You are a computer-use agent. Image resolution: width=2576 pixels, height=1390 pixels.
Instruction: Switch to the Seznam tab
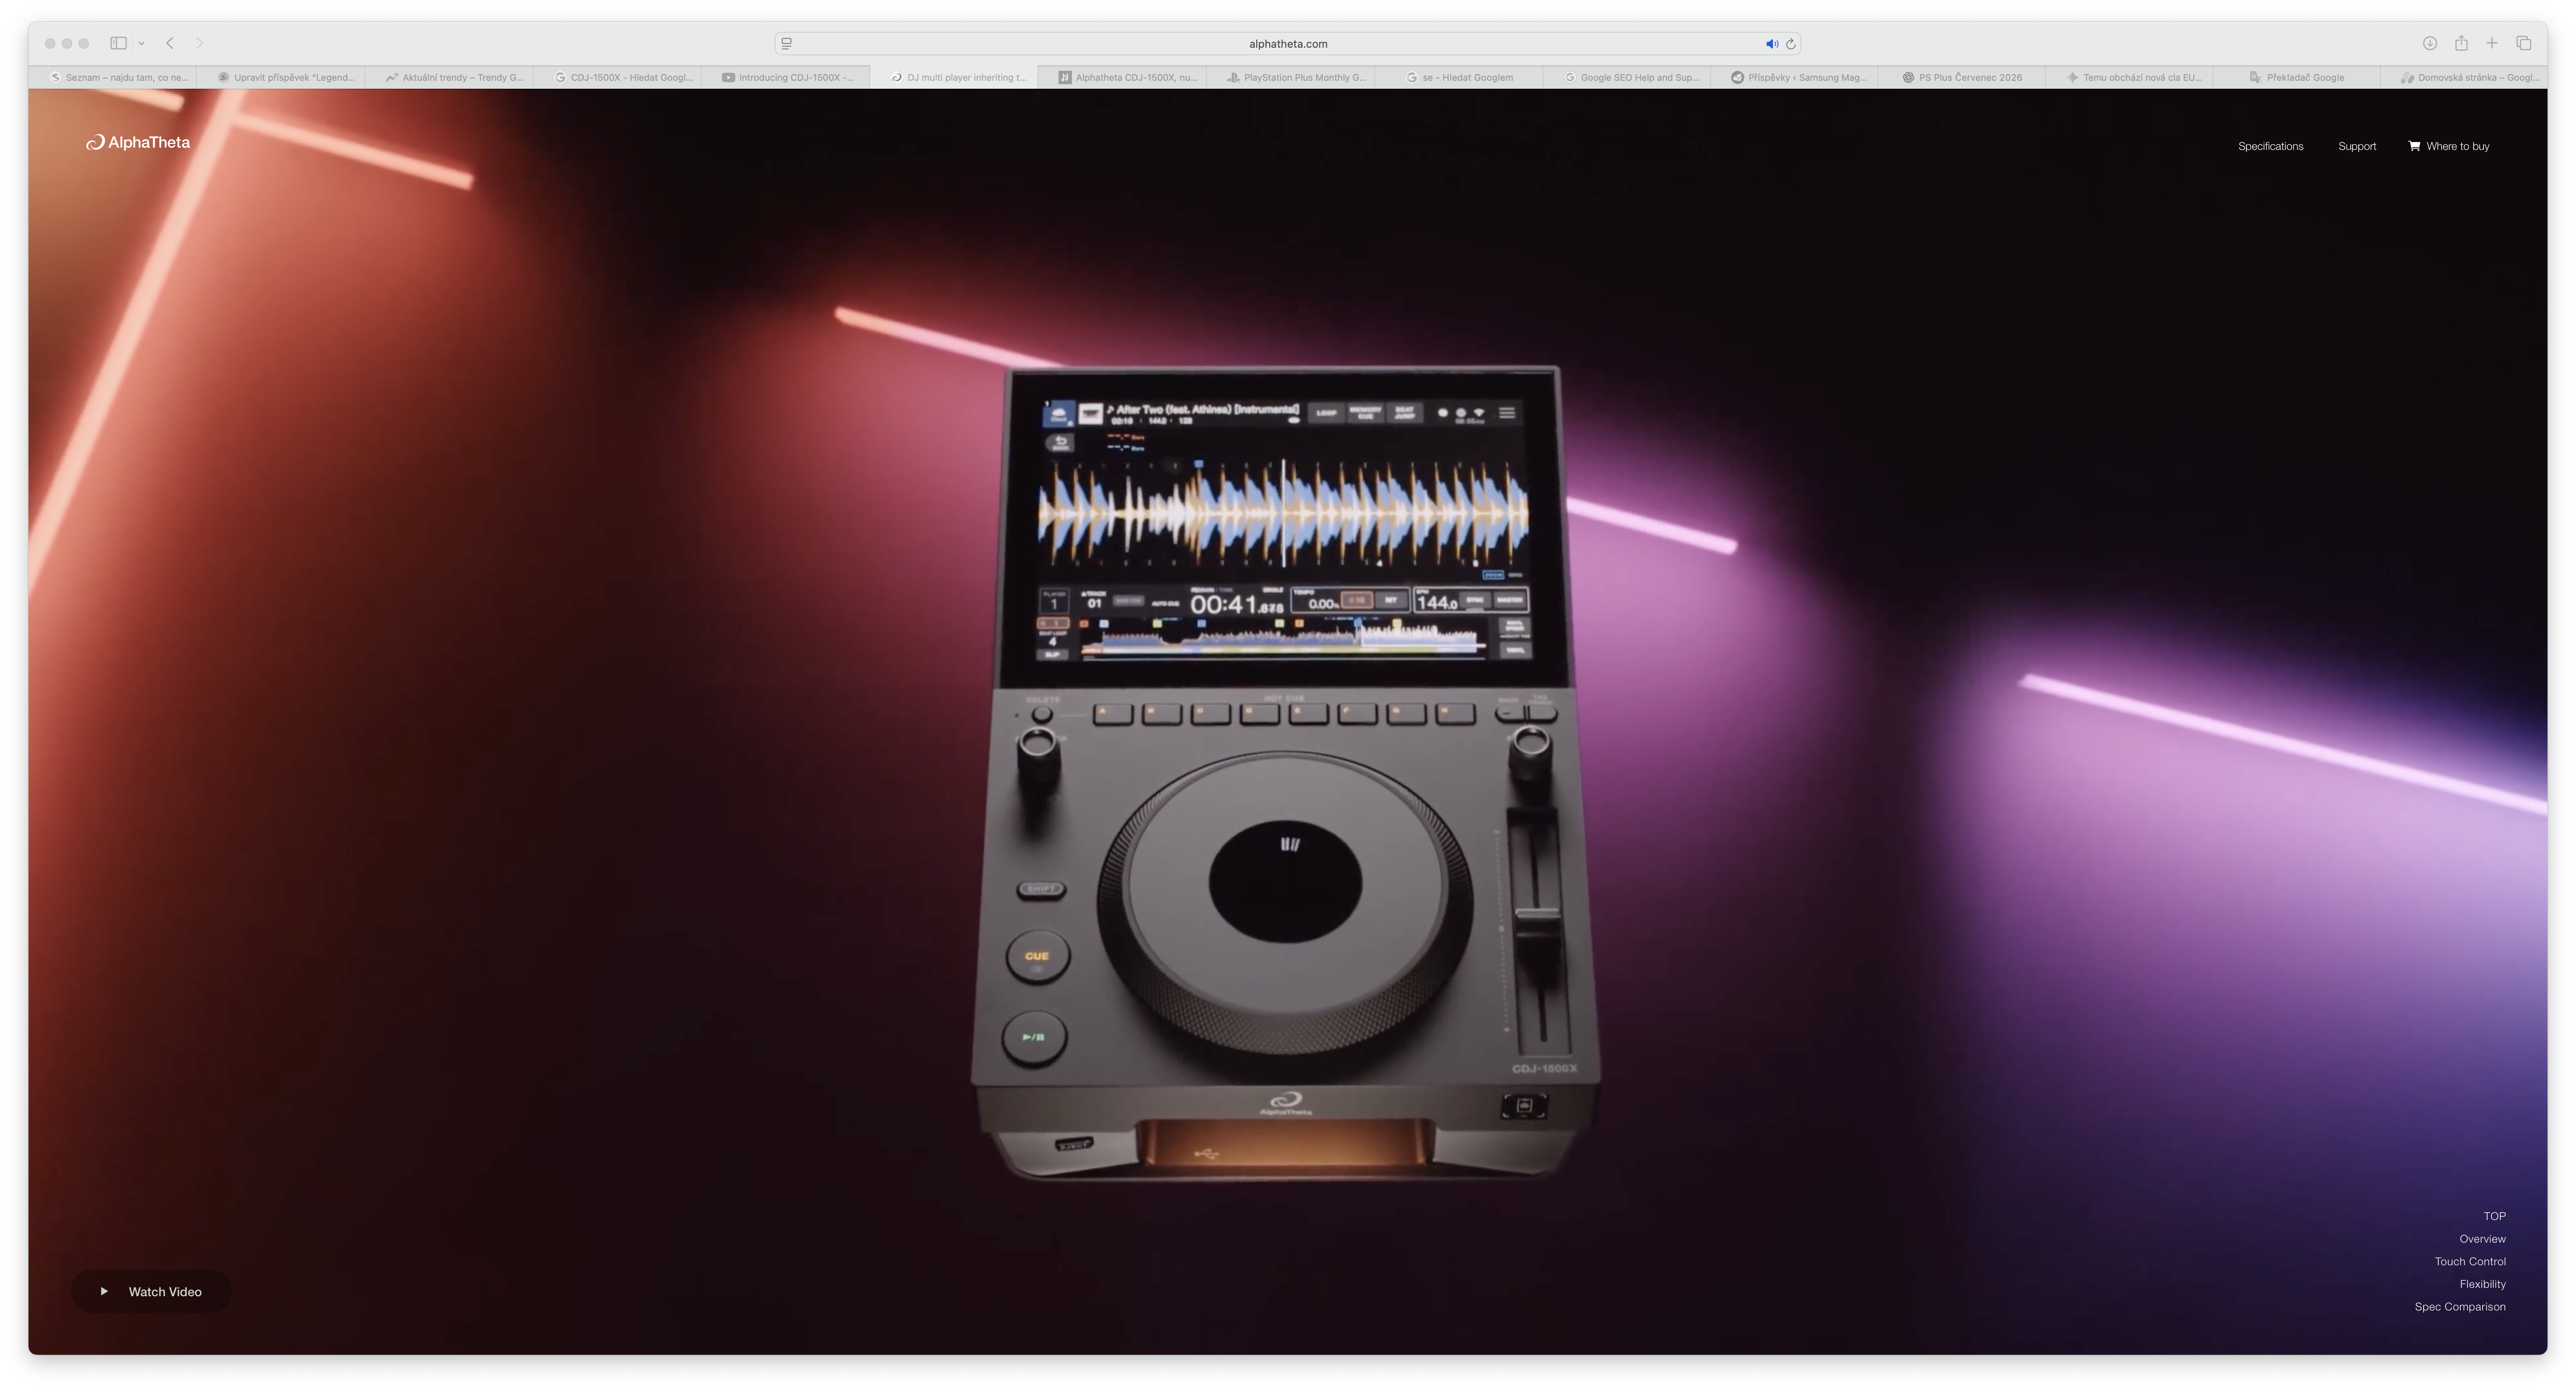(x=113, y=77)
